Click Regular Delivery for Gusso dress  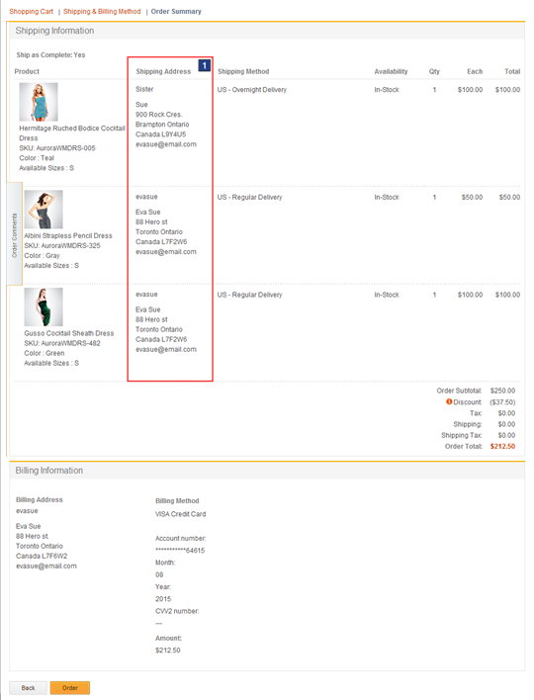click(249, 295)
